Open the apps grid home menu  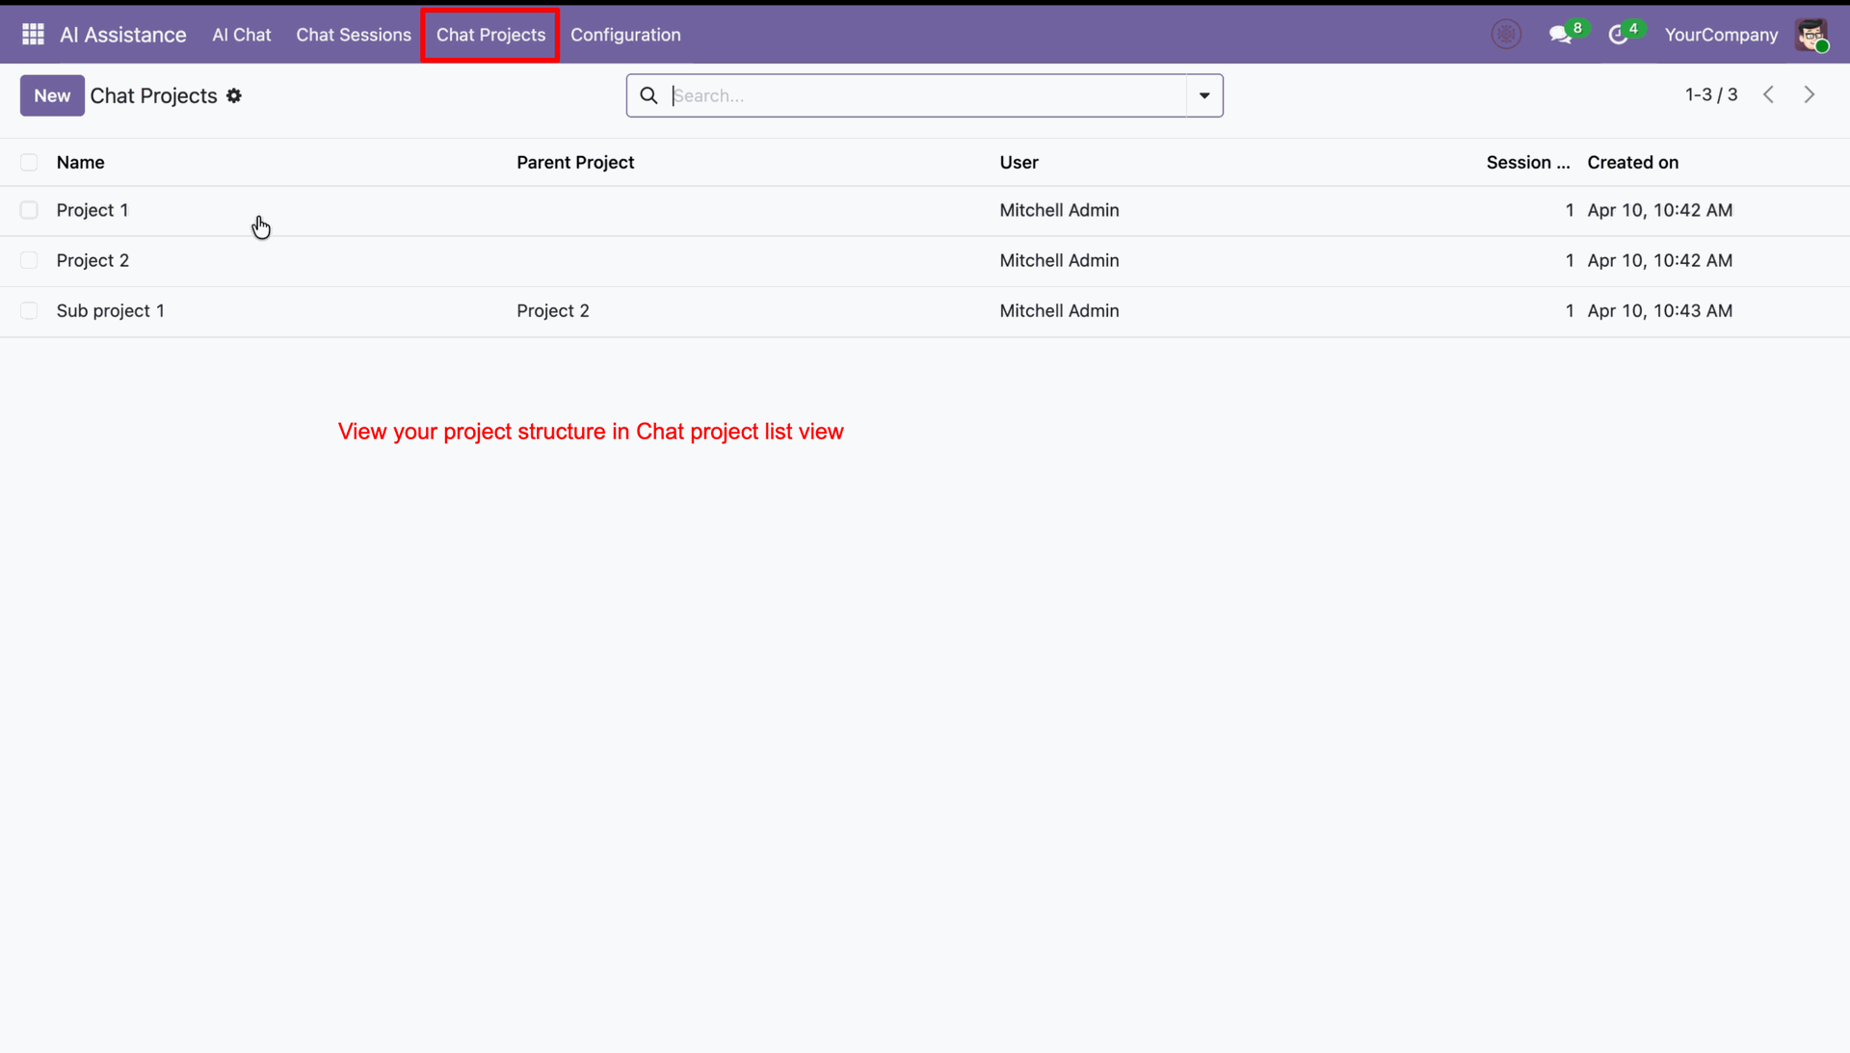point(33,35)
